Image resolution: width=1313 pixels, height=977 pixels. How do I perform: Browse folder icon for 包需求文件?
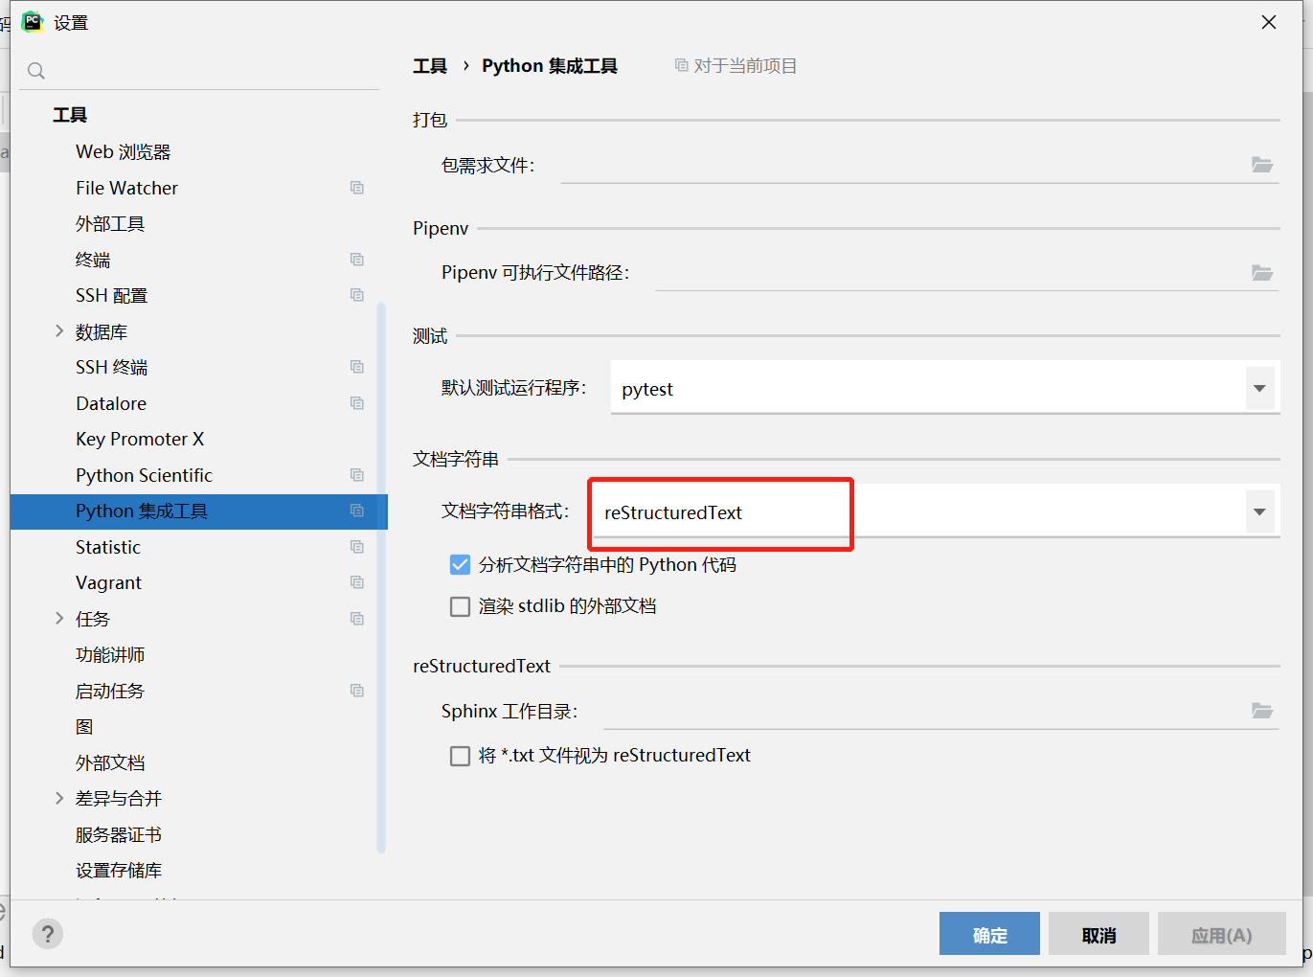1262,165
